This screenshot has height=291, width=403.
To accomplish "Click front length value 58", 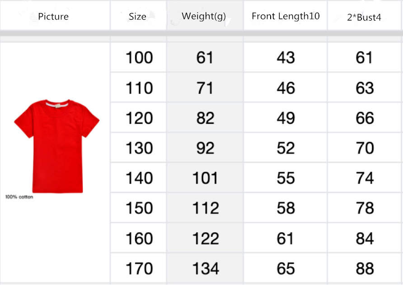I will [286, 208].
